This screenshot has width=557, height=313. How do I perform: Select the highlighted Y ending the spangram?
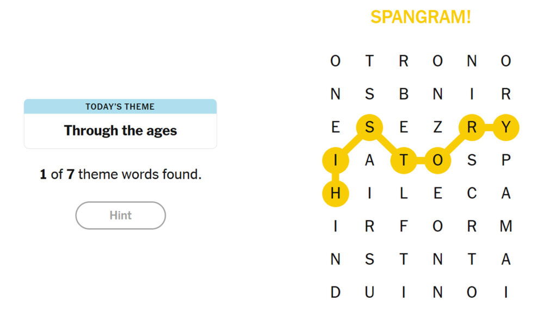click(506, 128)
